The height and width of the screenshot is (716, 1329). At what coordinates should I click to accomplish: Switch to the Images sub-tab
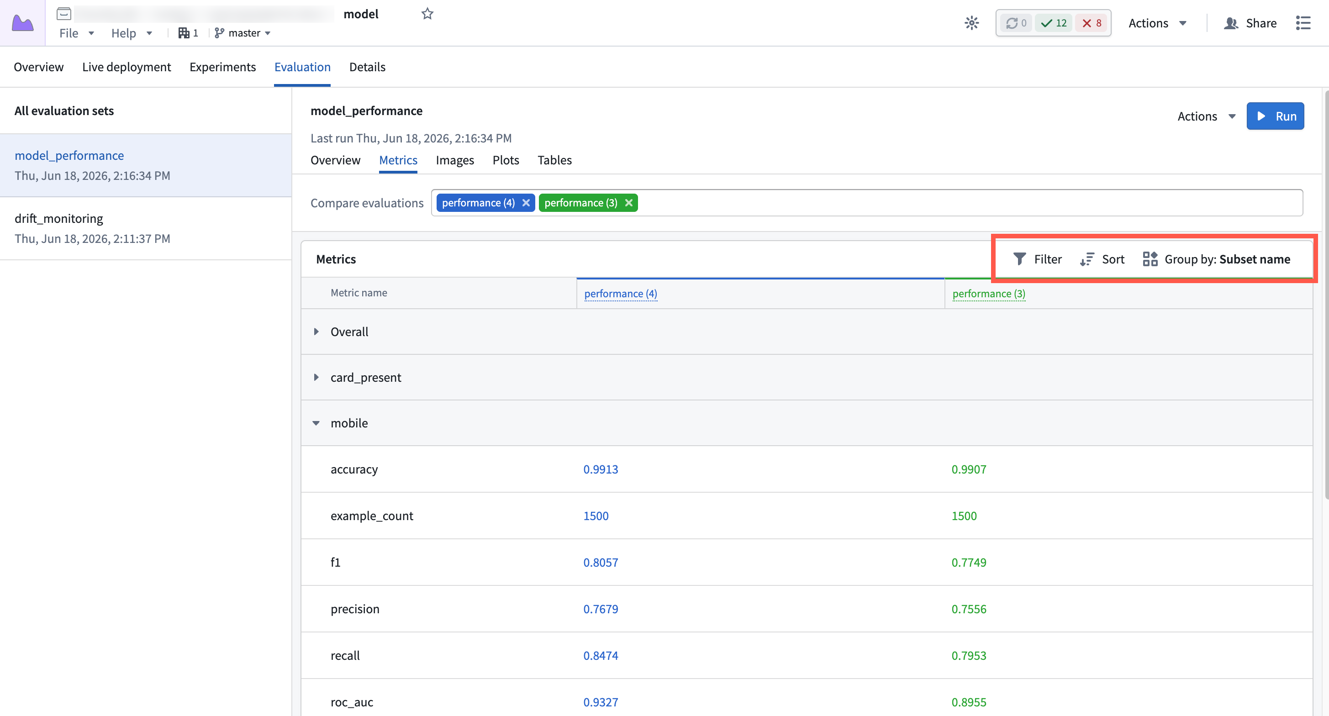[454, 160]
